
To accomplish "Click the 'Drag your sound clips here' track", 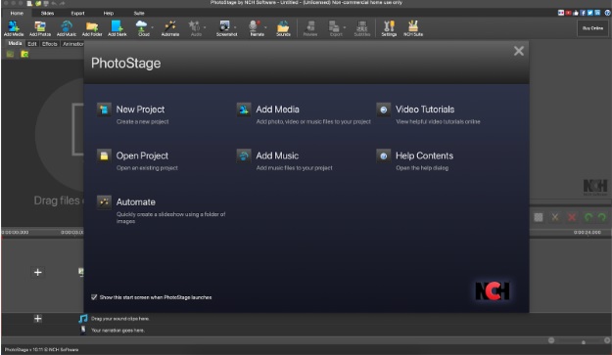I will click(119, 319).
